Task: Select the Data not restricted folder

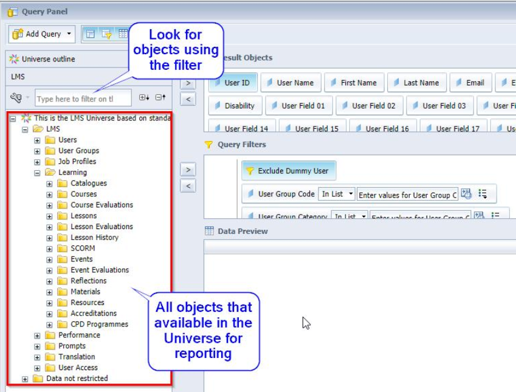Action: pos(77,378)
